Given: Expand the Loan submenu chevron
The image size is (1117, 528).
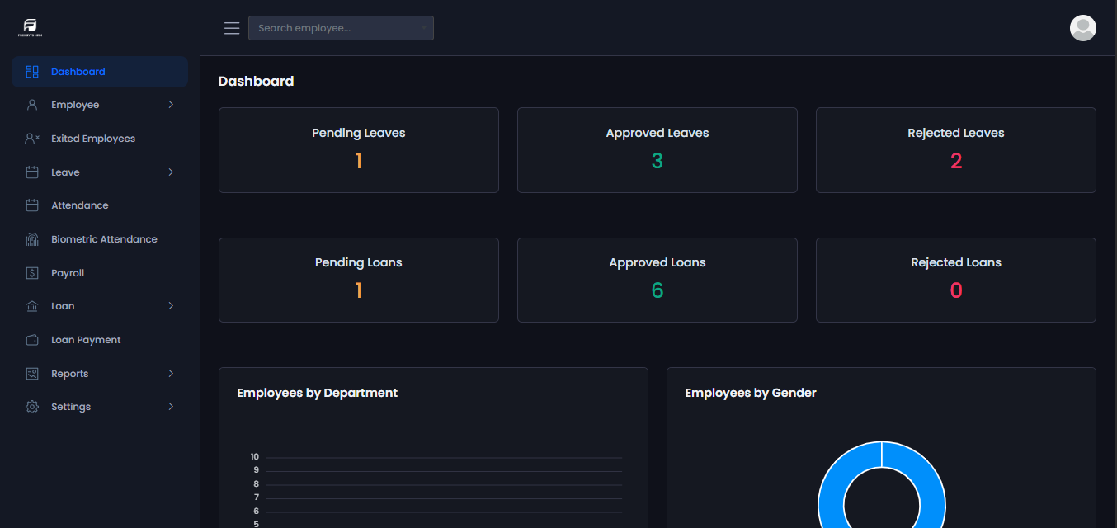Looking at the screenshot, I should point(171,306).
